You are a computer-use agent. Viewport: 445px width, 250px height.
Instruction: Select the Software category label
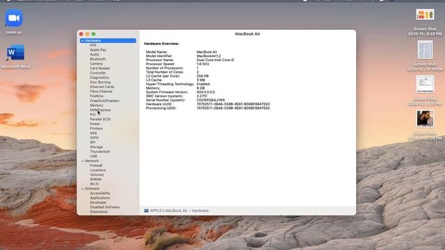(92, 189)
